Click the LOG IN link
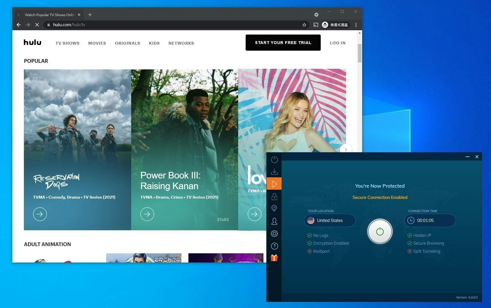491x308 pixels. coord(338,43)
